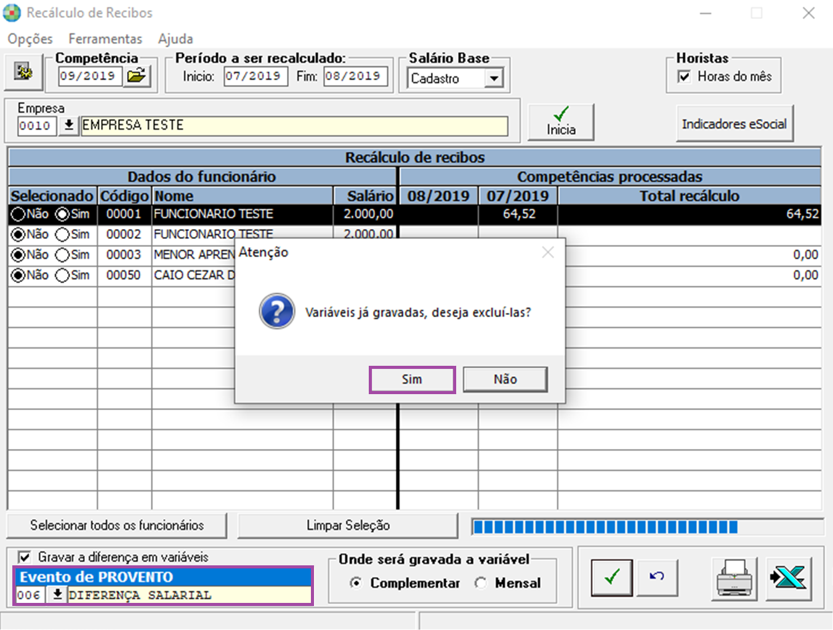Click Selecionar todos os funcionários button
This screenshot has height=630, width=833.
(117, 525)
